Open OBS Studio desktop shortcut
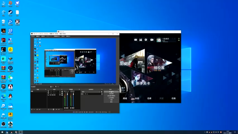Viewport: 238px width, 134px height. [x=3, y=125]
